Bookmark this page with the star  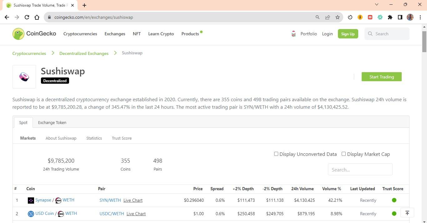(x=337, y=17)
